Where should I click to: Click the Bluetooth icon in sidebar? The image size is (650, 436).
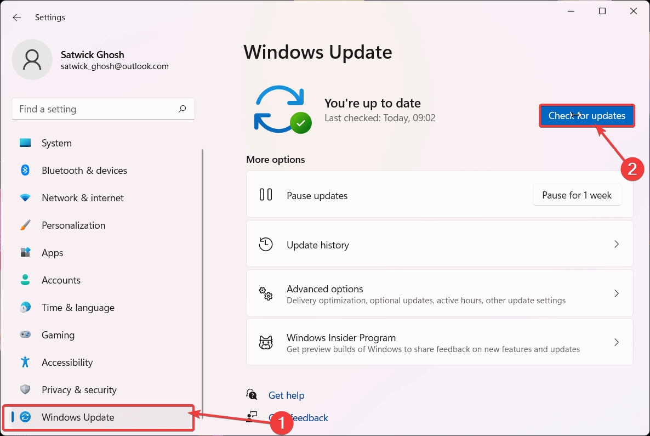click(x=25, y=170)
